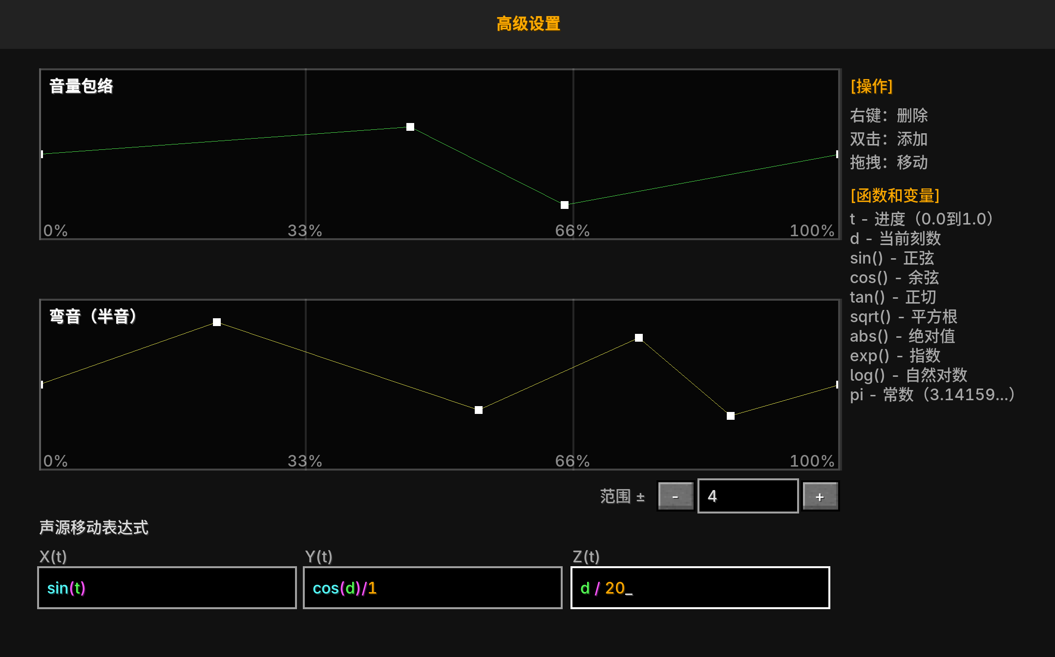Click the X(t) expression field with sin(t)

coord(167,588)
